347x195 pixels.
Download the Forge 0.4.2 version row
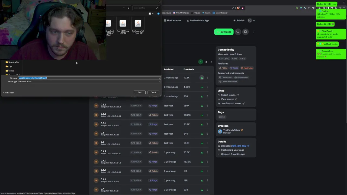(x=202, y=162)
